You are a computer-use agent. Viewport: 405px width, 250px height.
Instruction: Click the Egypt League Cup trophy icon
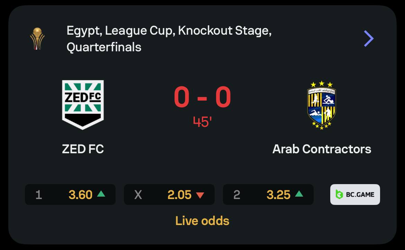coord(37,38)
